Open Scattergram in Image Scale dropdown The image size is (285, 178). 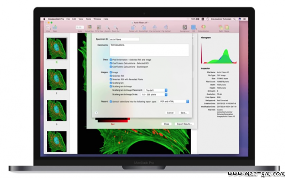(x=154, y=94)
